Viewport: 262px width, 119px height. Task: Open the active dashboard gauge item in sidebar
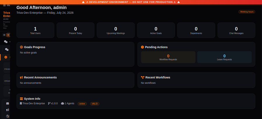[x=6, y=57]
